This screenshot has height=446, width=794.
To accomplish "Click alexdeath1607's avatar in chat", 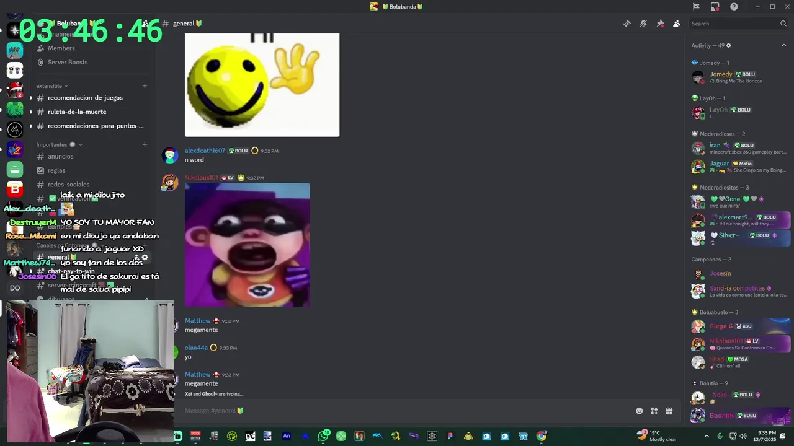I will coord(170,155).
